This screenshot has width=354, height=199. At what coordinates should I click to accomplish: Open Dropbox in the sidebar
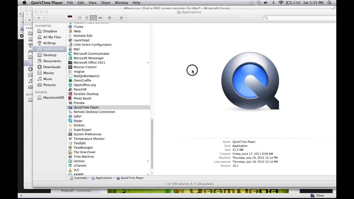pyautogui.click(x=50, y=31)
